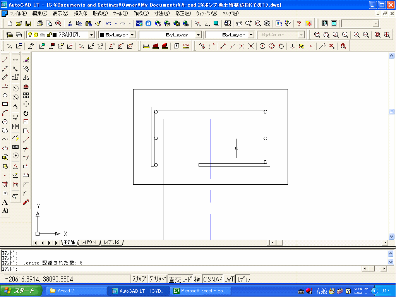
Task: Click the Snap to None red X icon
Action: click(332, 46)
